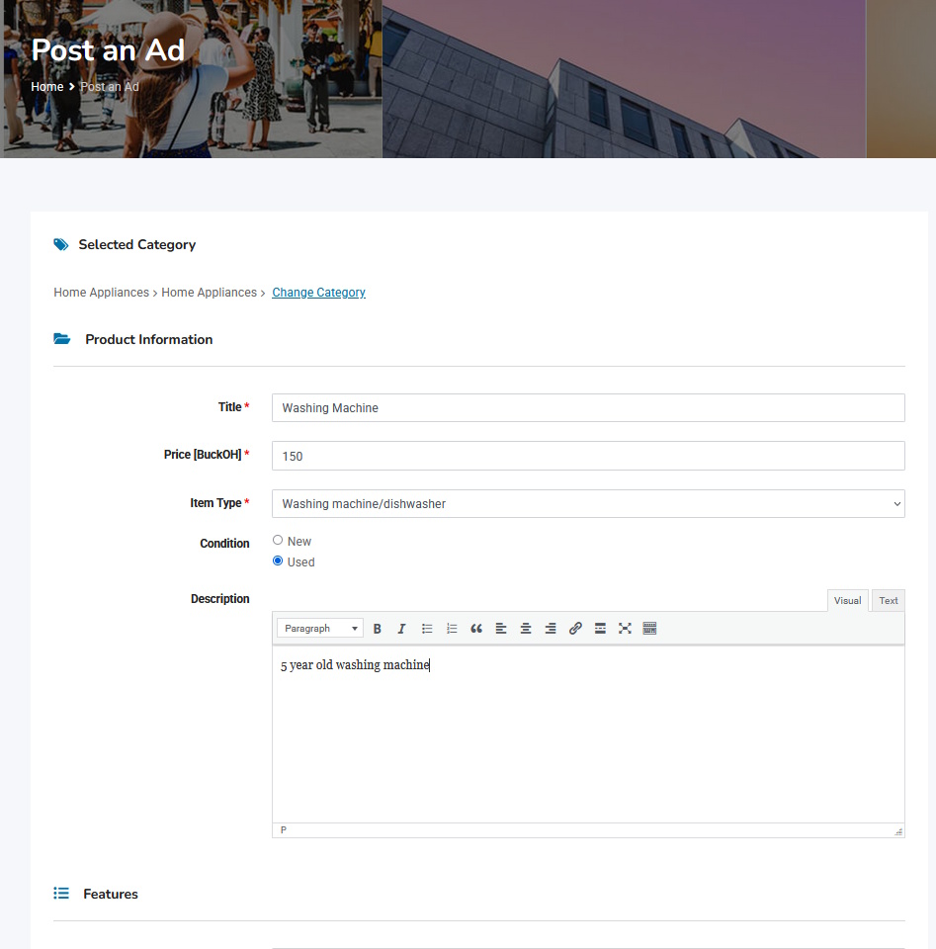This screenshot has height=949, width=936.
Task: Expand the Paragraph format dropdown
Action: coord(320,629)
